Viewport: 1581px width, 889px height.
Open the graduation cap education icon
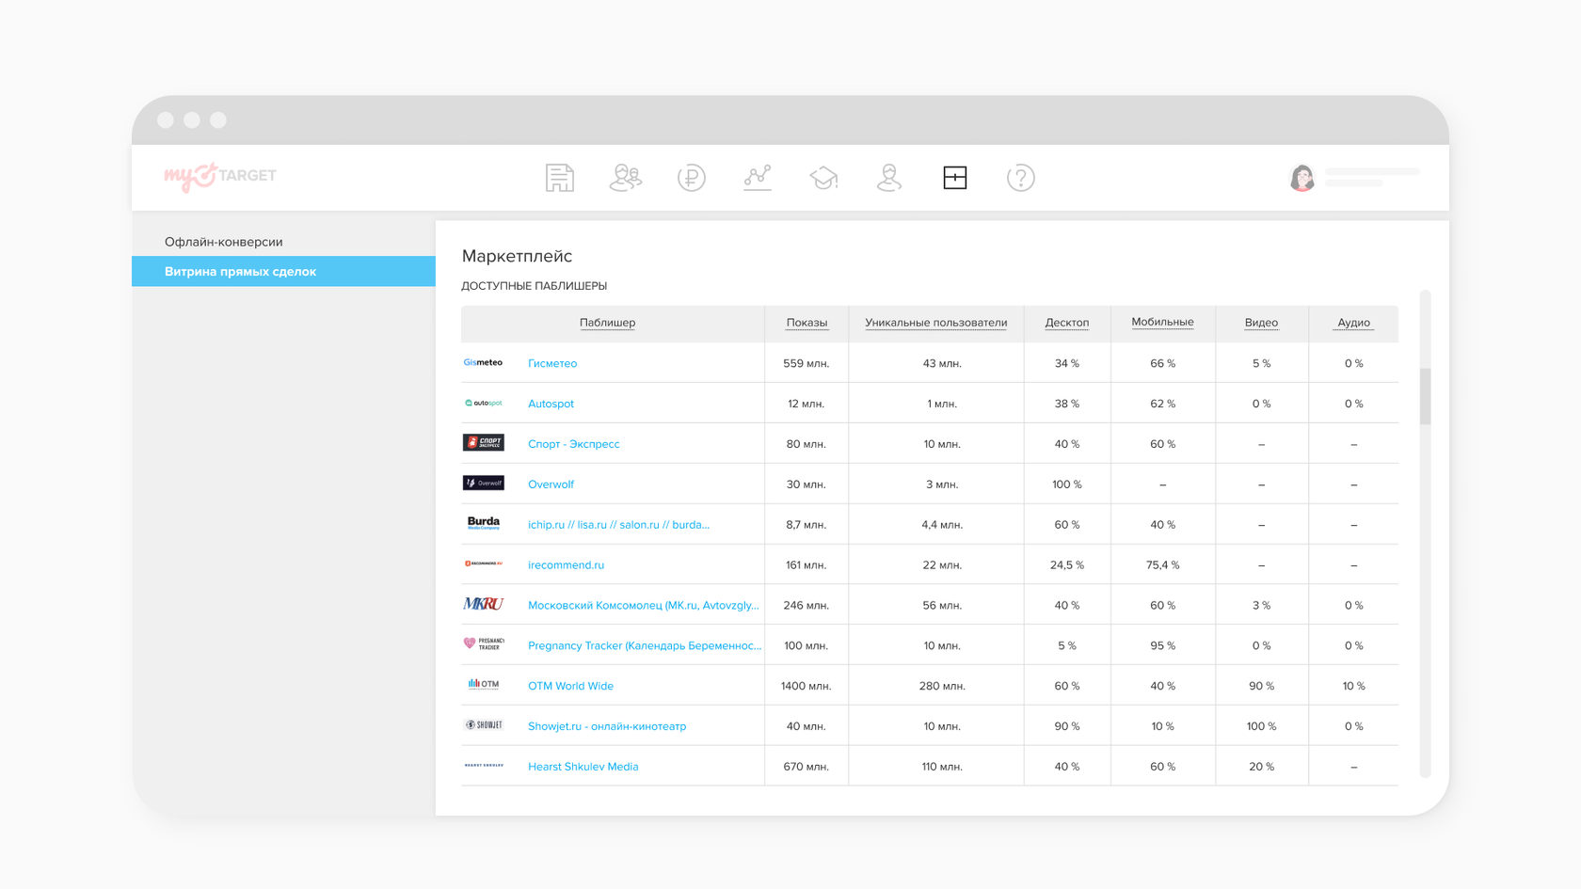823,178
